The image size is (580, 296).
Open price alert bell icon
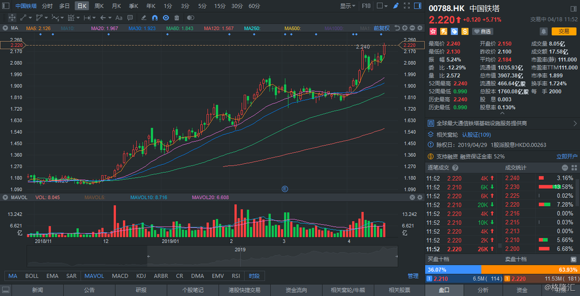543,31
